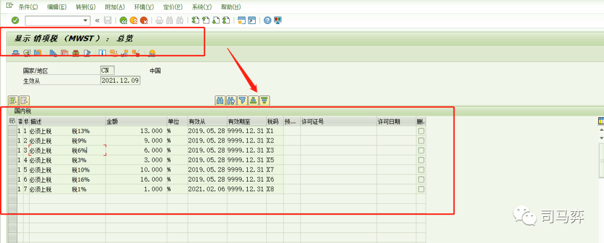Click the standard toolbar Find binoculars icon
Viewport: 604px width, 243px height.
[x=169, y=20]
